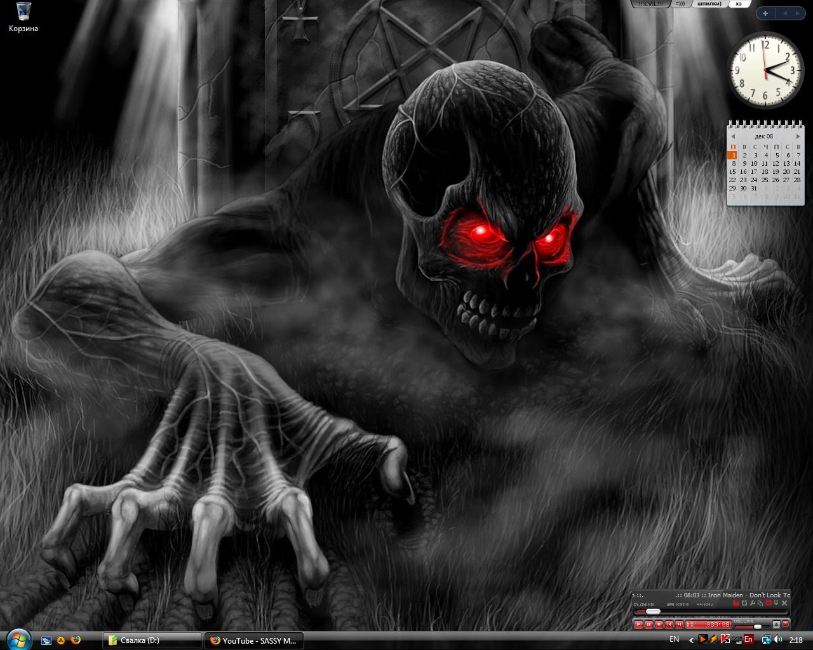Show hidden tray icons with the arrow
Viewport: 813px width, 650px height.
tap(690, 639)
